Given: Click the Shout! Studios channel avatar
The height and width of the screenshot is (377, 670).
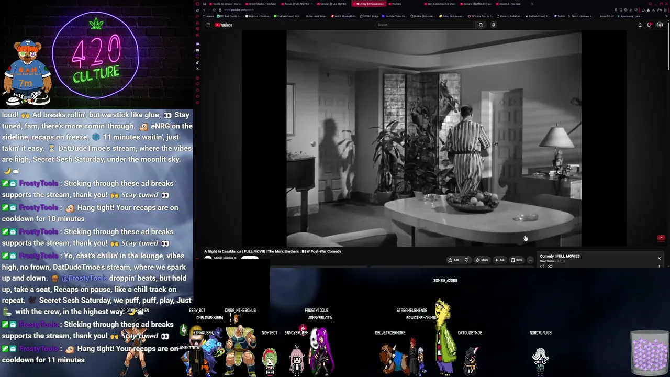Looking at the screenshot, I should coord(208,258).
